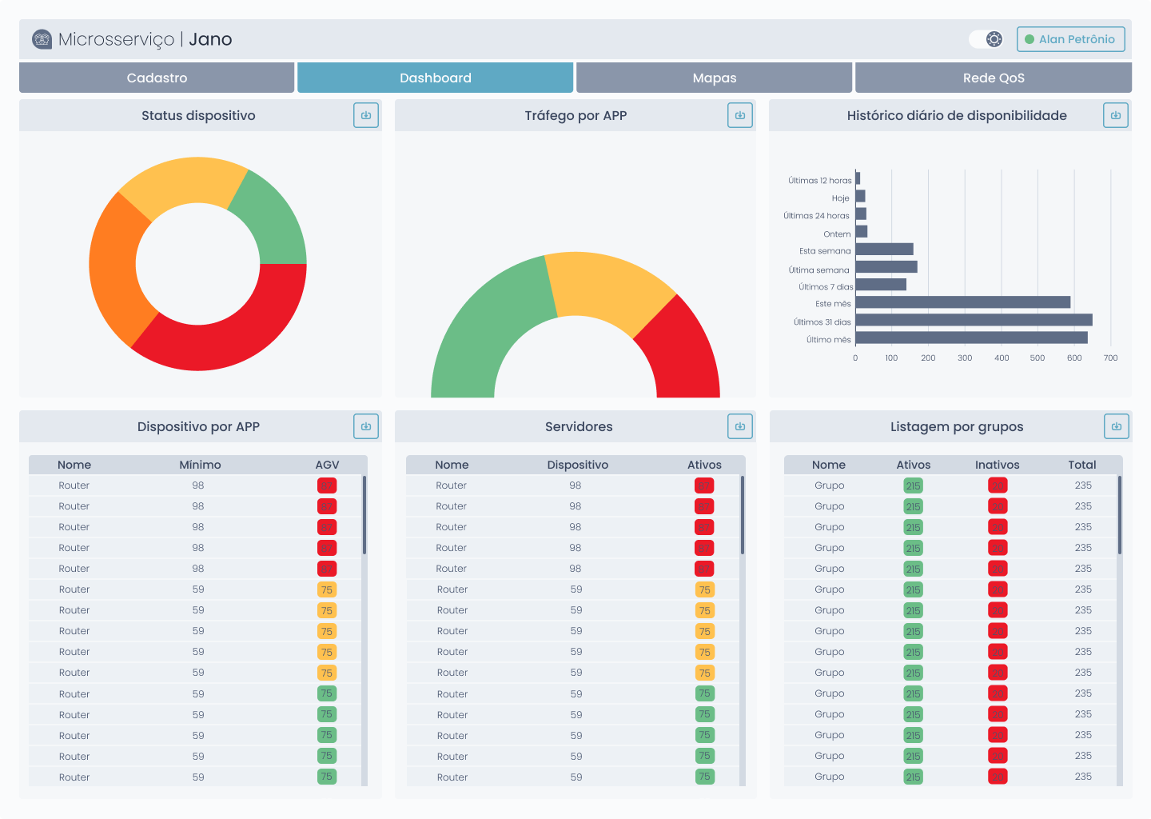The width and height of the screenshot is (1151, 819).
Task: Export the Servidores table
Action: click(740, 426)
